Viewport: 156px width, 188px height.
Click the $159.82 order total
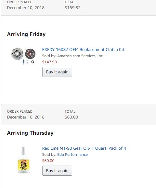72,8
